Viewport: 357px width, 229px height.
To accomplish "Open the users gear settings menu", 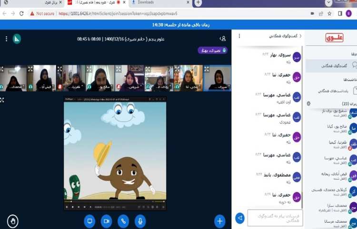I will (308, 104).
